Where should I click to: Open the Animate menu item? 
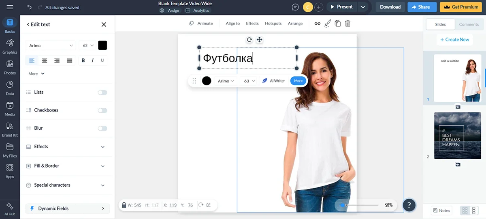click(x=201, y=23)
